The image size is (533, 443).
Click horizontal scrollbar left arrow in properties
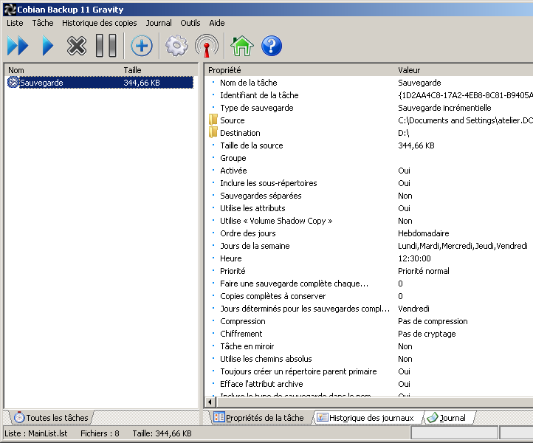click(209, 402)
